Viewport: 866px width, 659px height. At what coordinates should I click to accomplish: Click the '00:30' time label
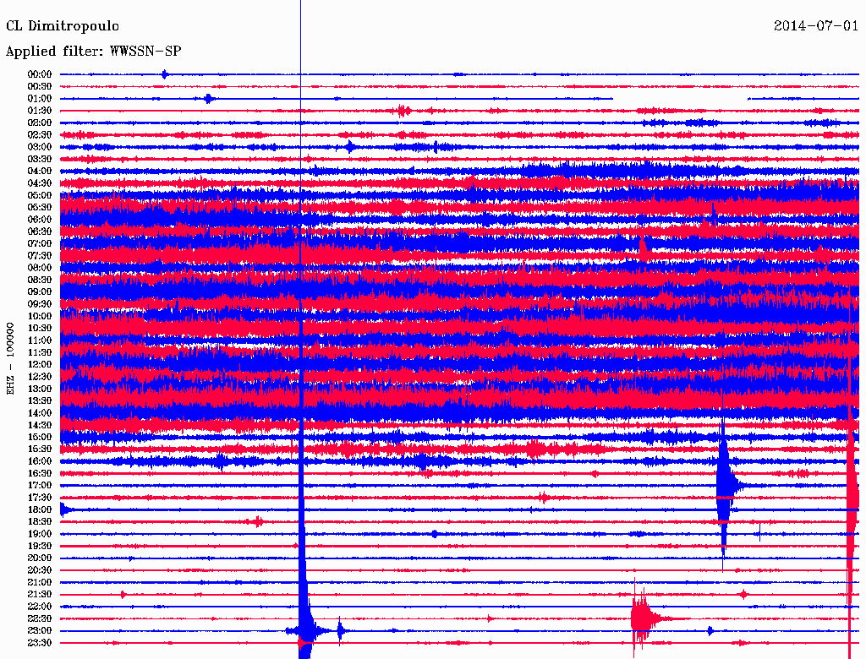coord(40,86)
